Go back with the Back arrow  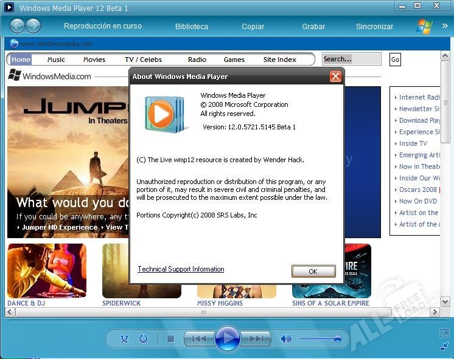pos(18,26)
